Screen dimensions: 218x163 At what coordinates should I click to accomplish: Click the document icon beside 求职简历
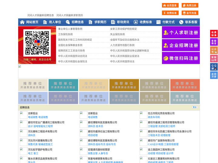(x=90, y=22)
